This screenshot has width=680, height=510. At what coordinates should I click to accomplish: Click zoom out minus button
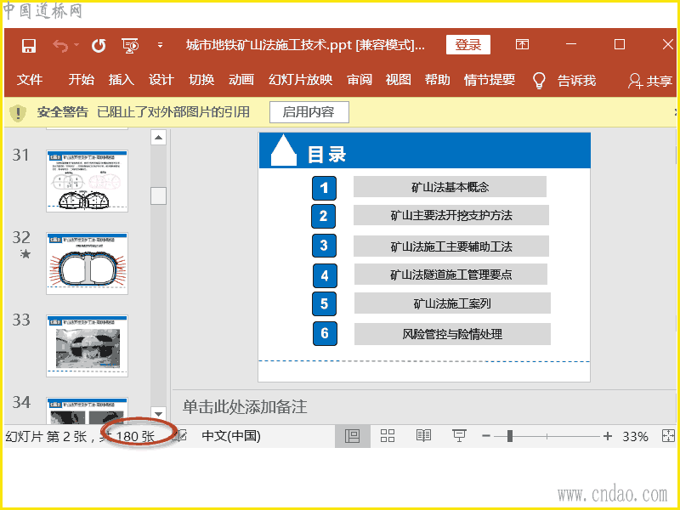pos(485,436)
